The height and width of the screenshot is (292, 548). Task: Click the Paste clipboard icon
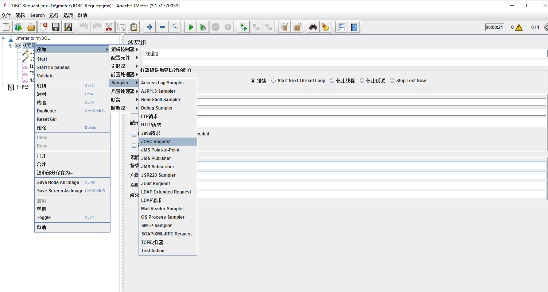pyautogui.click(x=133, y=27)
